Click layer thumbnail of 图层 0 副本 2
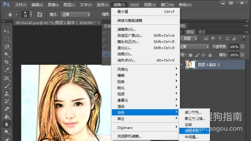The width and height of the screenshot is (251, 141). [x=190, y=65]
